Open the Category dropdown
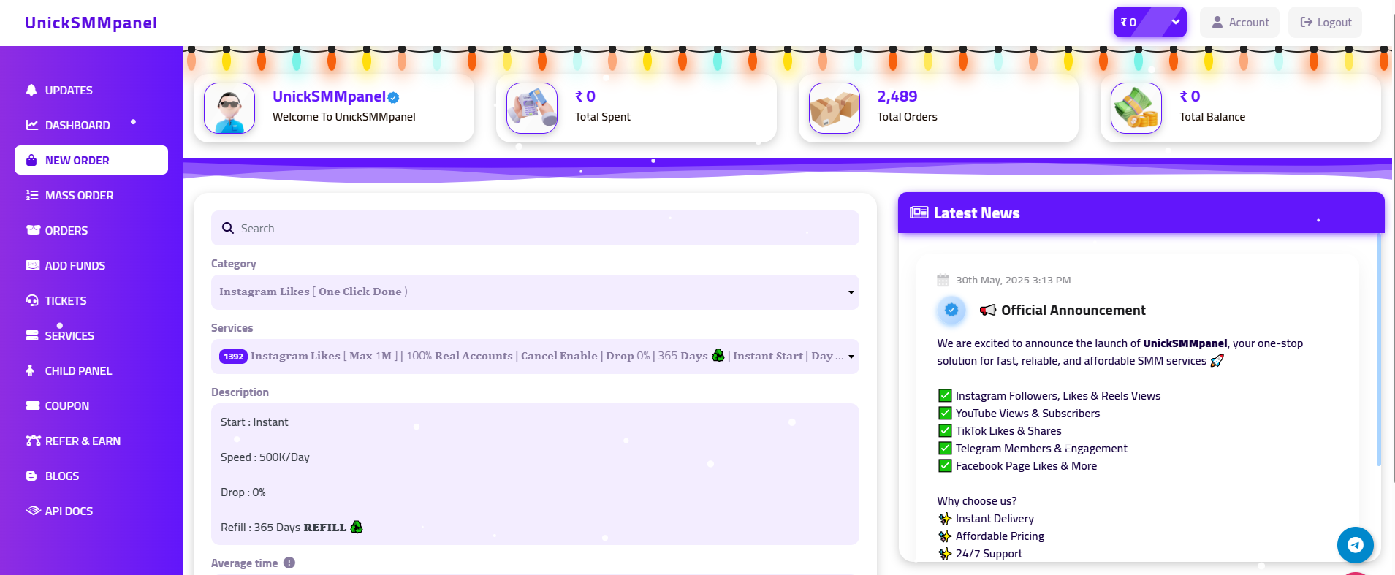1395x575 pixels. [535, 292]
